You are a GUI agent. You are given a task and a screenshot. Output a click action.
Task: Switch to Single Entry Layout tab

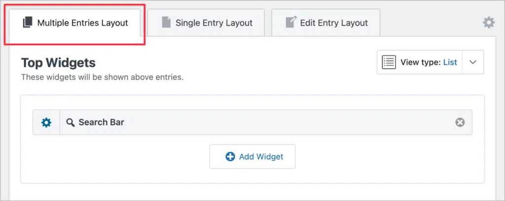click(214, 23)
